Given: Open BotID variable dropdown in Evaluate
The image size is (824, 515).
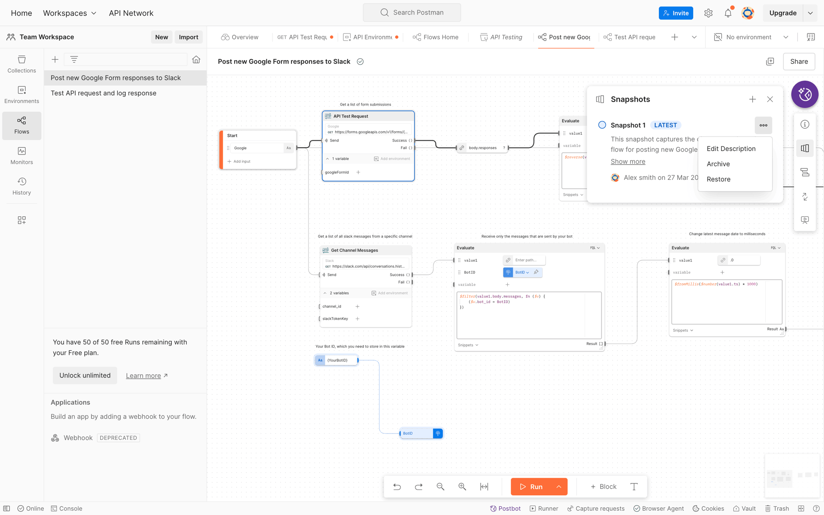Looking at the screenshot, I should coord(522,272).
